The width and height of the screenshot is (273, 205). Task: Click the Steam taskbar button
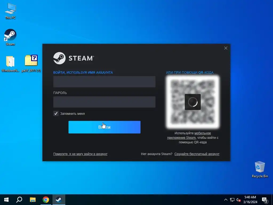(59, 200)
